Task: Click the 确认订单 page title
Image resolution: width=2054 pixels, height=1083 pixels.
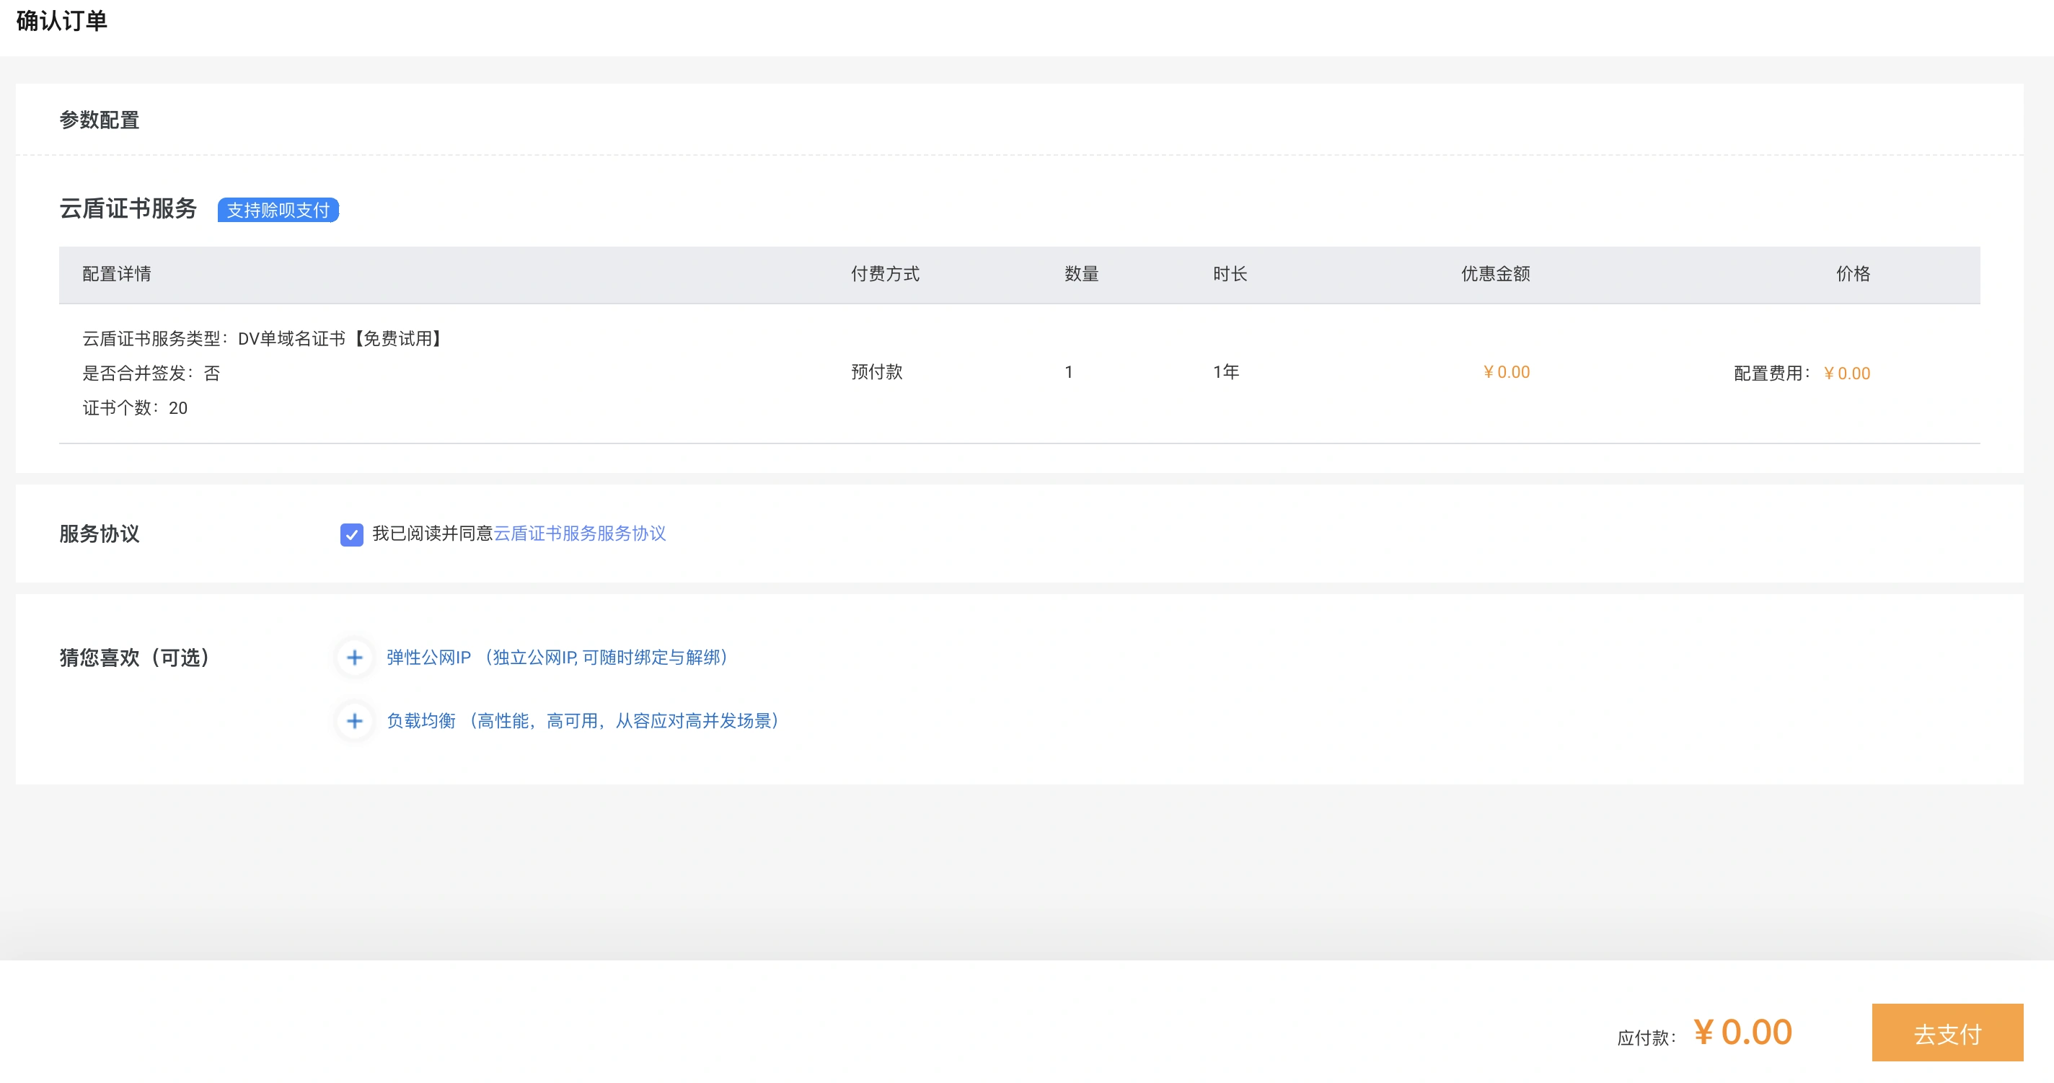Action: click(62, 21)
